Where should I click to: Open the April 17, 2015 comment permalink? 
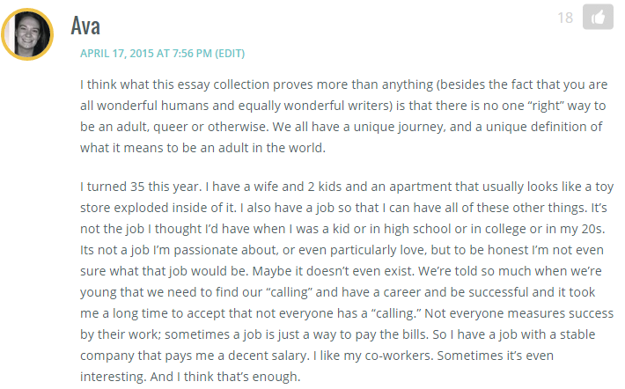click(146, 54)
